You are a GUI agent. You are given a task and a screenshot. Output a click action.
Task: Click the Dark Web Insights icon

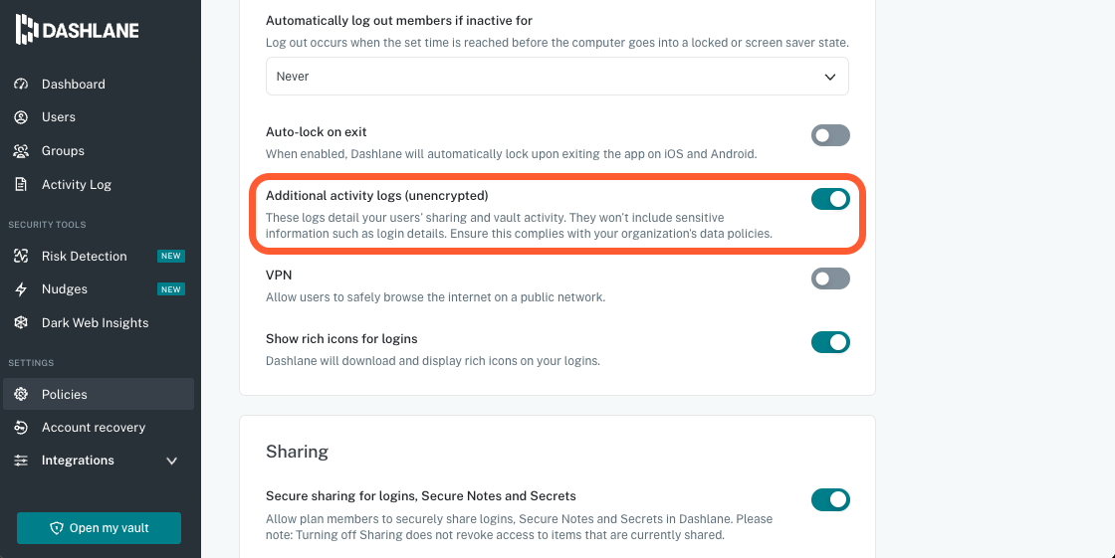pos(21,323)
